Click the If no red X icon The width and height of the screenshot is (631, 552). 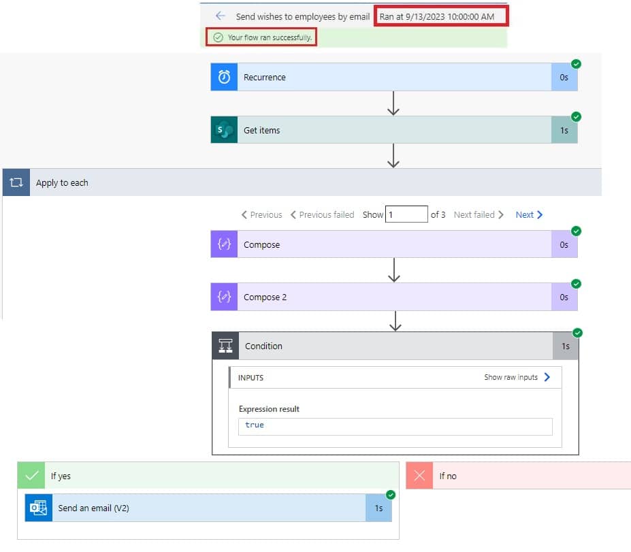coord(419,476)
